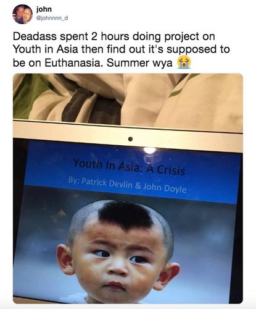Image resolution: width=256 pixels, height=309 pixels.
Task: Click "Patrick Devlin" in the slide byline
Action: [107, 183]
